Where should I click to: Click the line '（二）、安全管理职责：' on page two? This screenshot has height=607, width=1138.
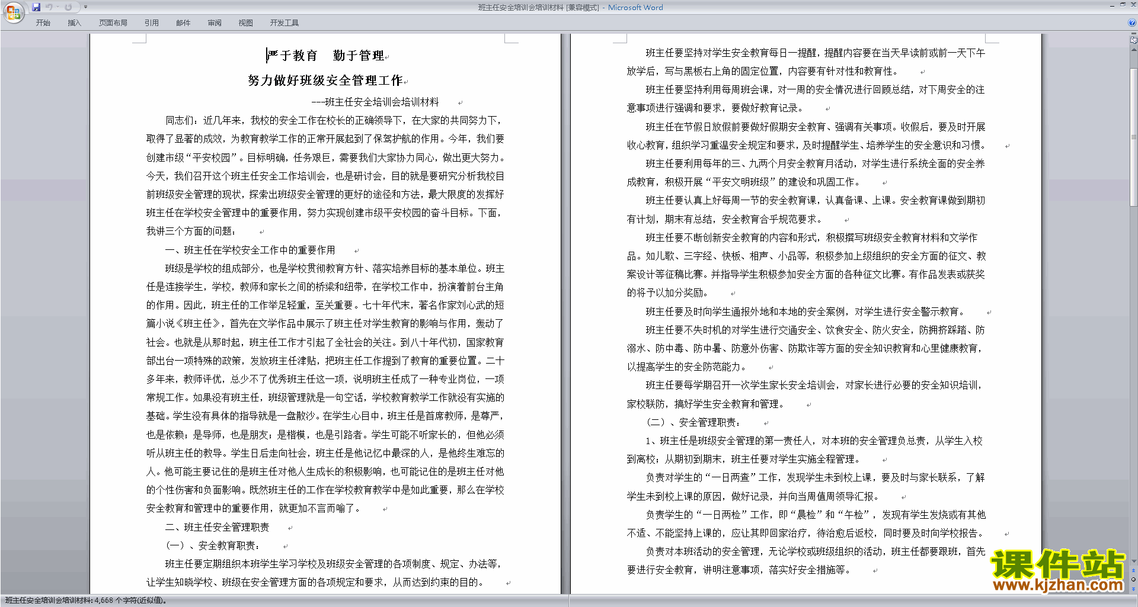click(693, 422)
